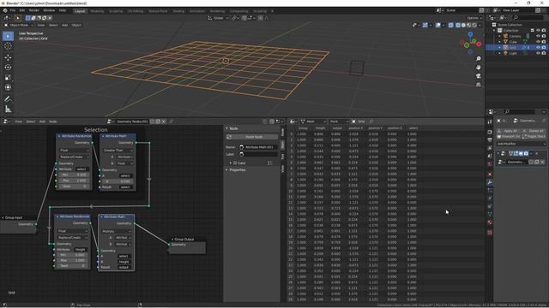
Task: Open the Mesh component dropdown in spreadsheet
Action: point(313,121)
